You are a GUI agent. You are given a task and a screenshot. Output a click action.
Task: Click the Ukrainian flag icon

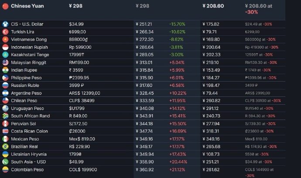5,154
